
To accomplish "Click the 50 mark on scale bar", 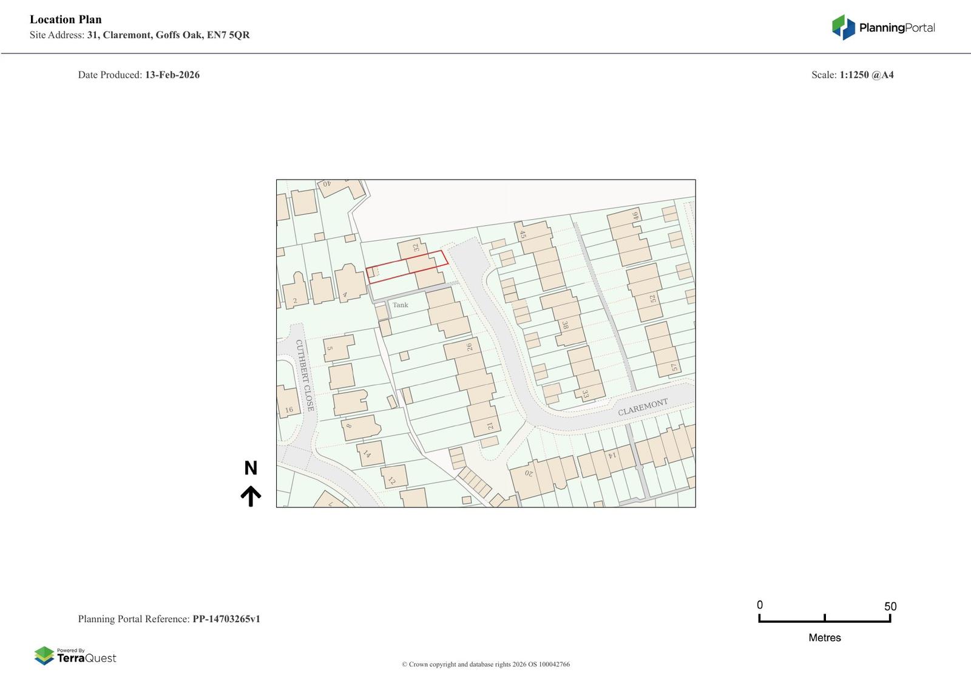I will [890, 606].
